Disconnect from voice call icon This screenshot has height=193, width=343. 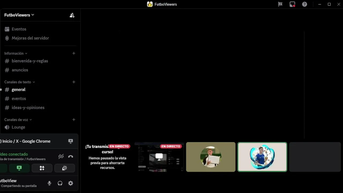(71, 156)
